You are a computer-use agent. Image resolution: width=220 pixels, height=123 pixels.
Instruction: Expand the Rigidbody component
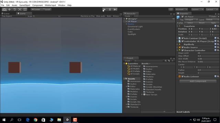(177, 44)
